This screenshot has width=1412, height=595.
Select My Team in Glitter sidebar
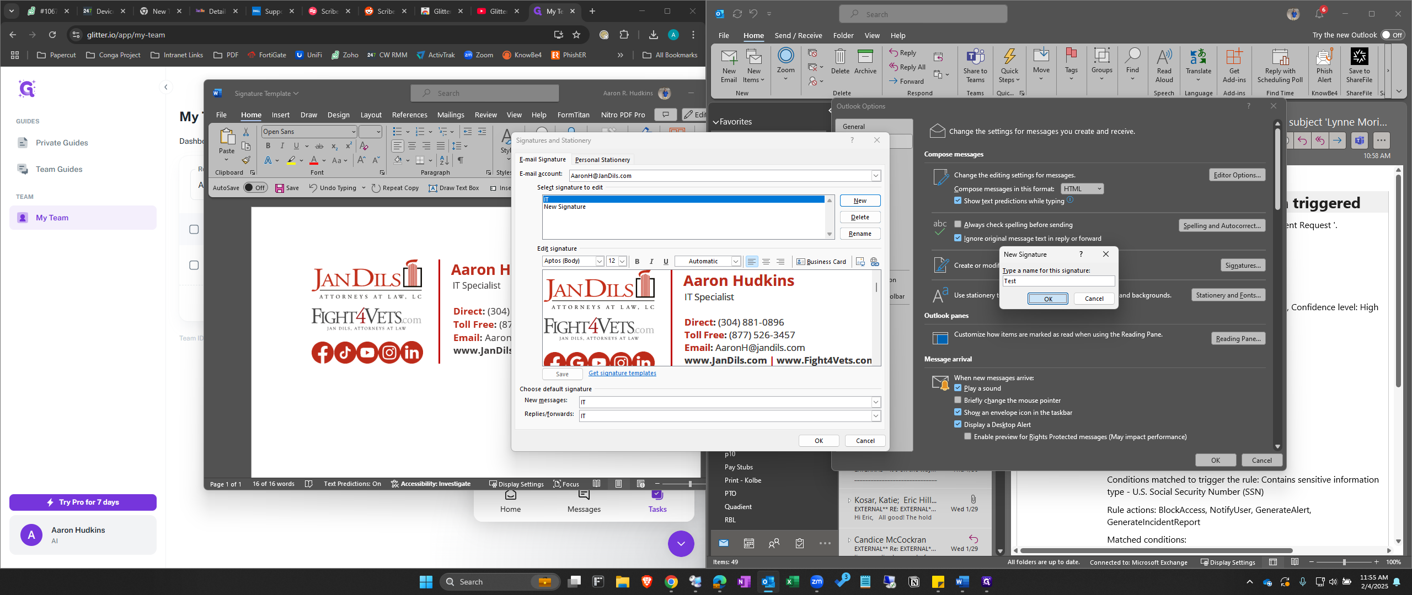[x=83, y=218]
